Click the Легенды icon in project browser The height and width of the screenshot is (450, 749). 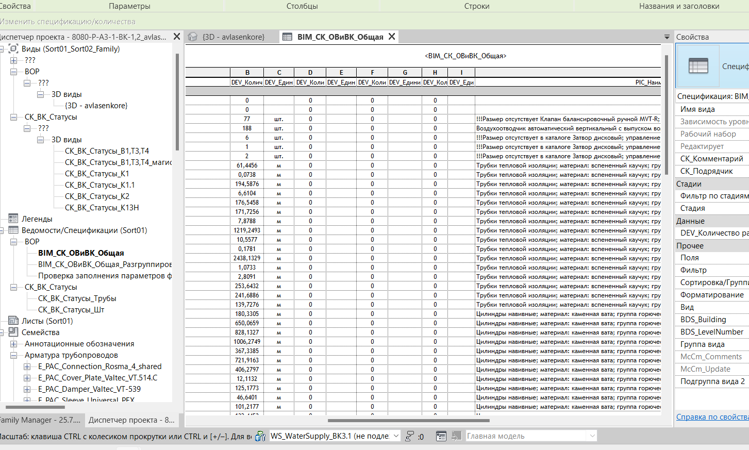13,219
